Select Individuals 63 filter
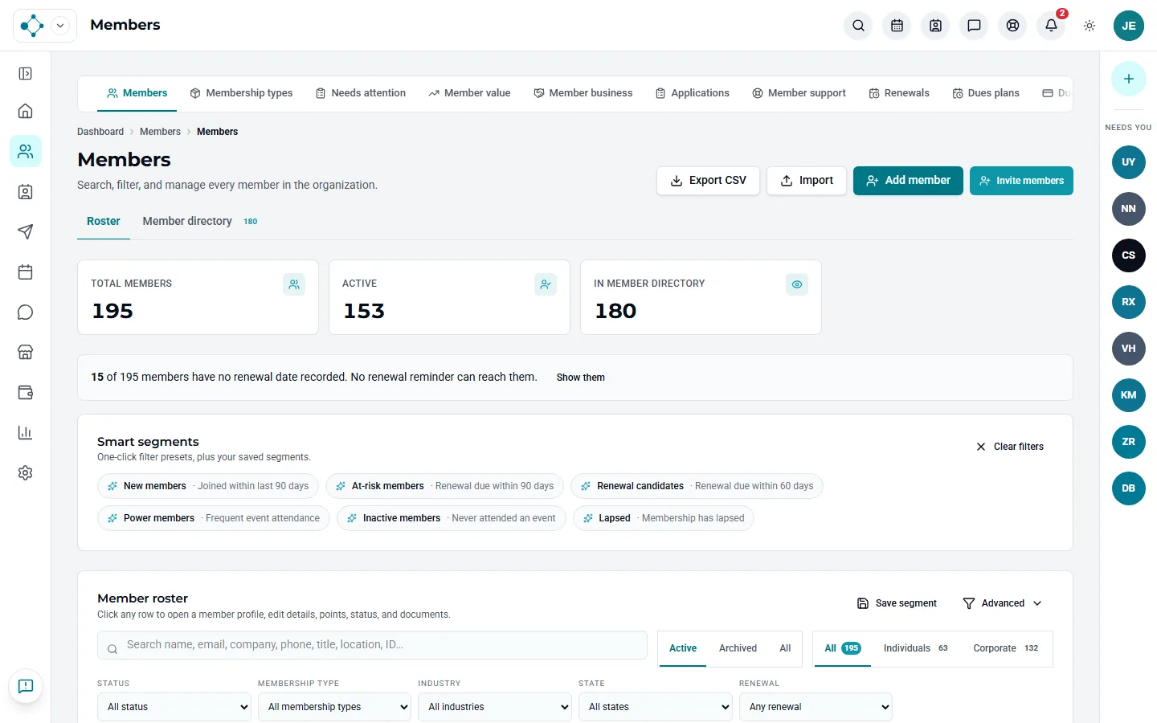Image resolution: width=1157 pixels, height=723 pixels. 915,648
